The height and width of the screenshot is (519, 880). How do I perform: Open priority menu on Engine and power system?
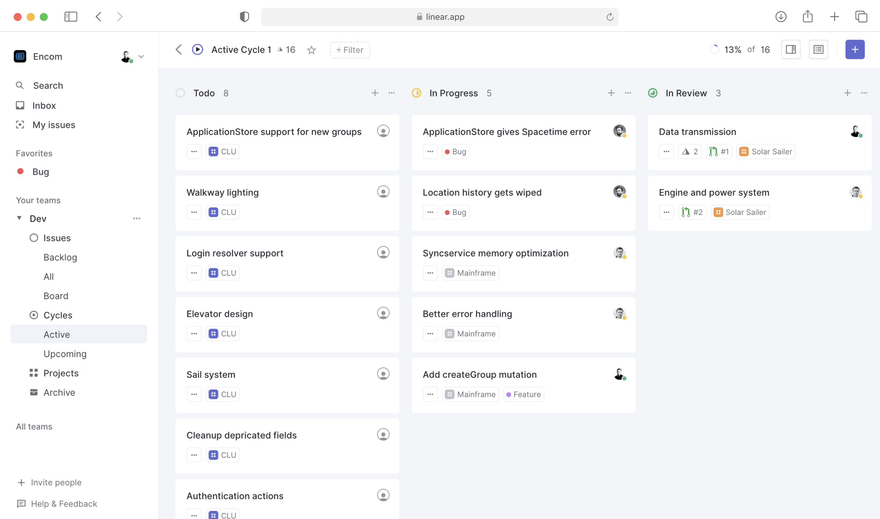coord(666,212)
